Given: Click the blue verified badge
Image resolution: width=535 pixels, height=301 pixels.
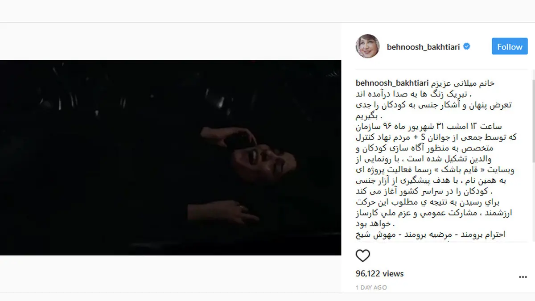Looking at the screenshot, I should pos(467,46).
